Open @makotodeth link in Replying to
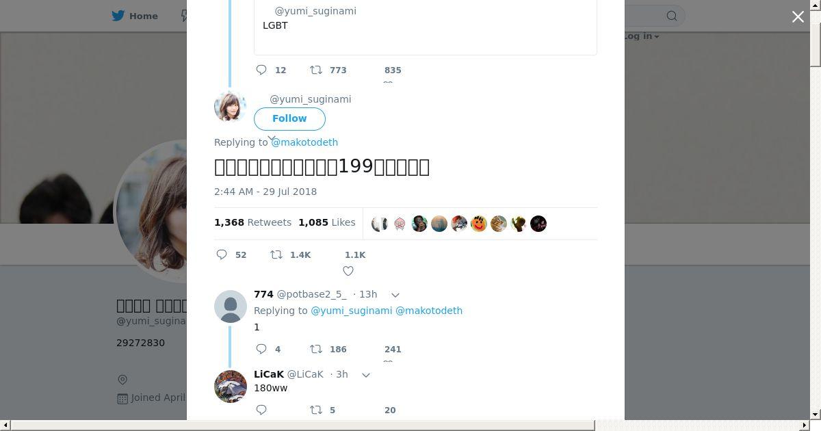This screenshot has width=821, height=431. point(304,142)
